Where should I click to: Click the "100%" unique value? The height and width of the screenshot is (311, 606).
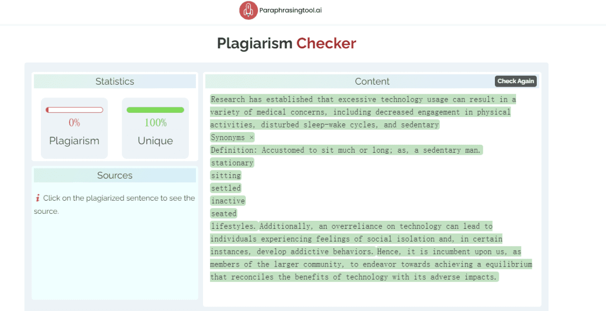click(x=155, y=122)
